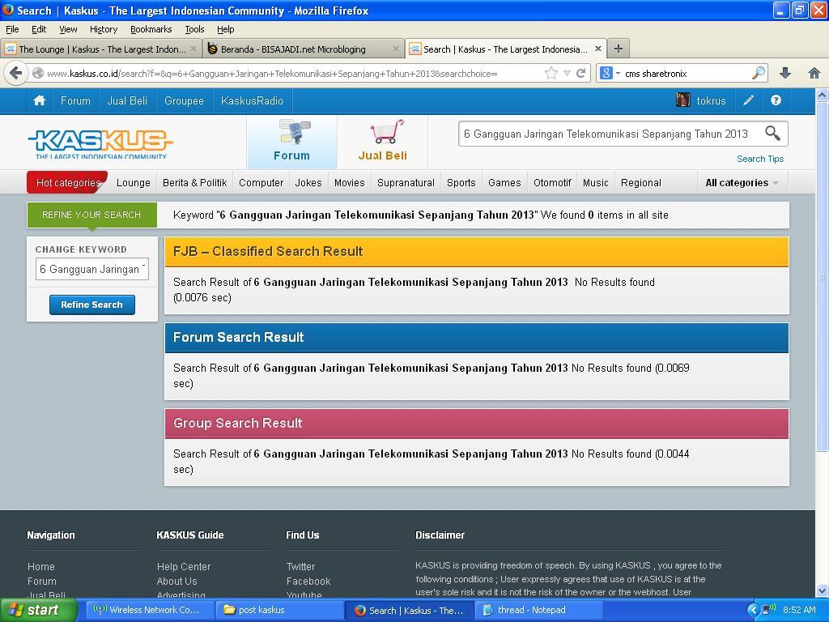Open the Computer category
Image resolution: width=829 pixels, height=622 pixels.
(261, 182)
